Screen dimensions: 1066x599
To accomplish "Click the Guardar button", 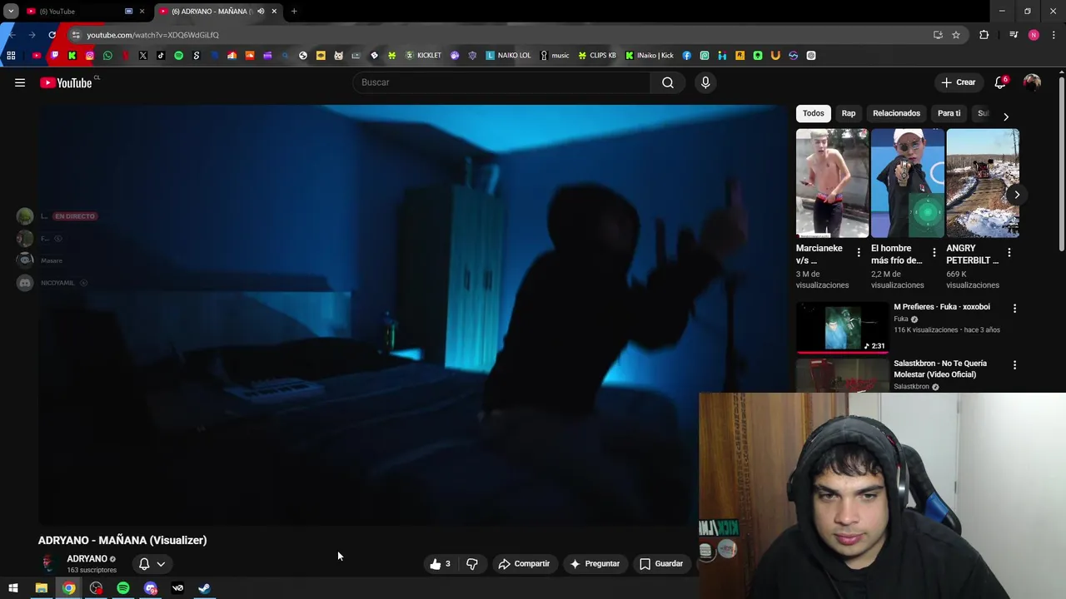I will pos(661,564).
